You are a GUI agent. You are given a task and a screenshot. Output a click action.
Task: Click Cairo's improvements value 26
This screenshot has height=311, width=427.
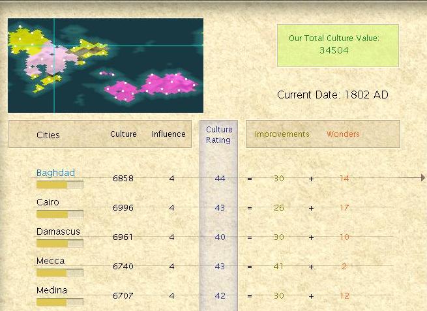279,208
